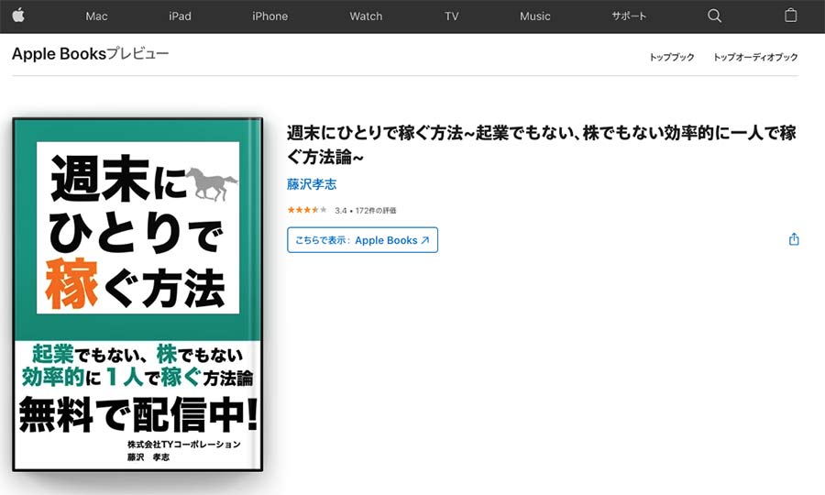Open the Music menu item

[x=535, y=16]
